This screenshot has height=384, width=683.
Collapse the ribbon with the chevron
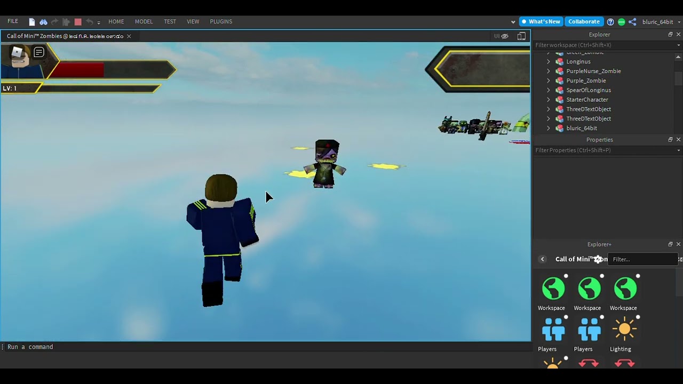pos(513,22)
